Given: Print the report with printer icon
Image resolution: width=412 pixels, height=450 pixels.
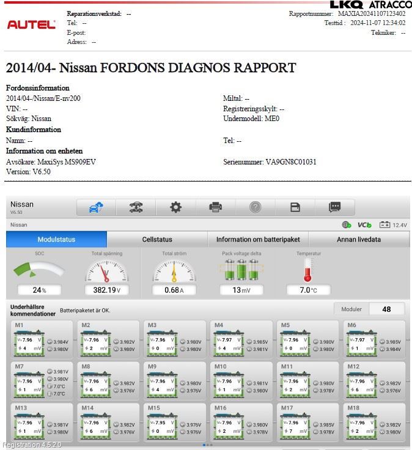Looking at the screenshot, I should [215, 207].
